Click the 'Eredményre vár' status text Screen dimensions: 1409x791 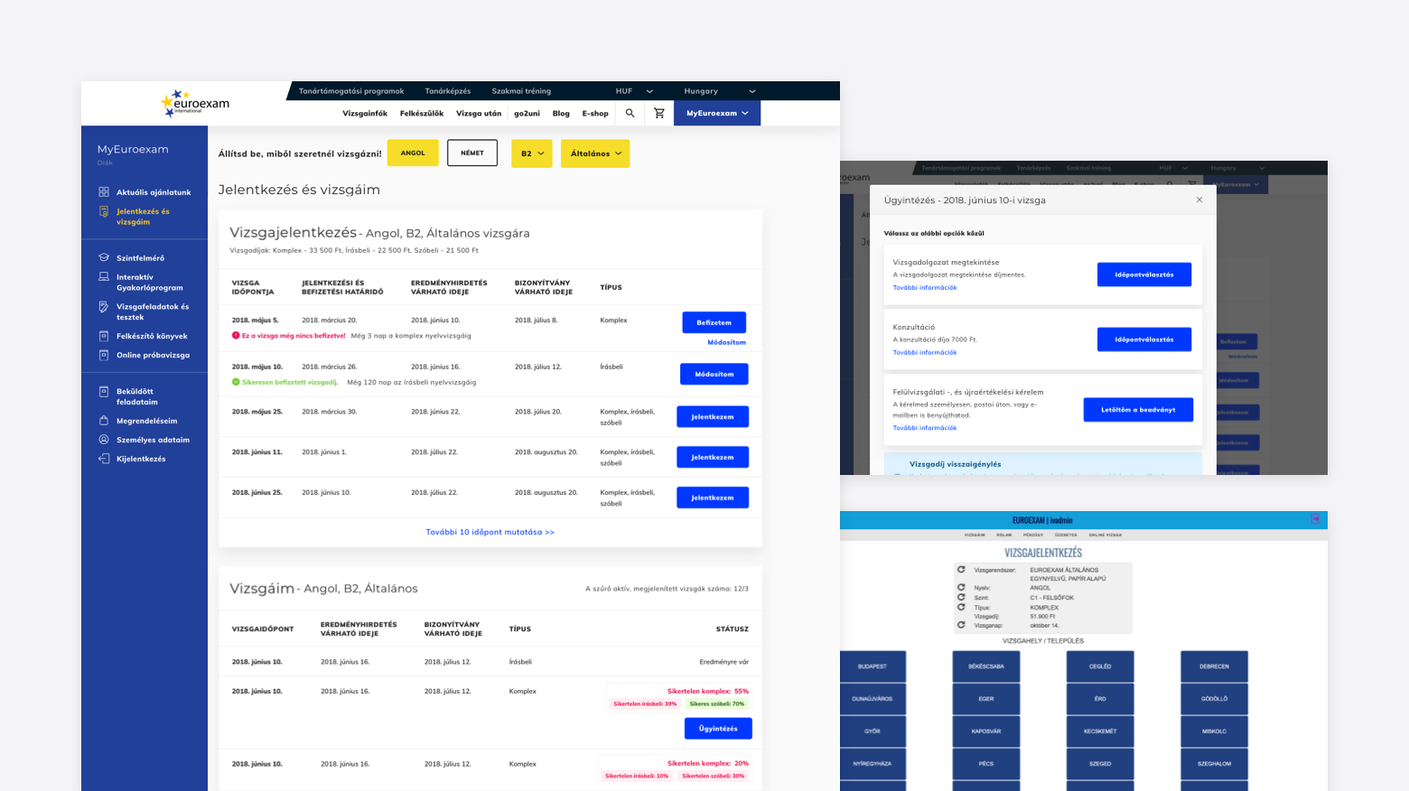click(x=724, y=662)
